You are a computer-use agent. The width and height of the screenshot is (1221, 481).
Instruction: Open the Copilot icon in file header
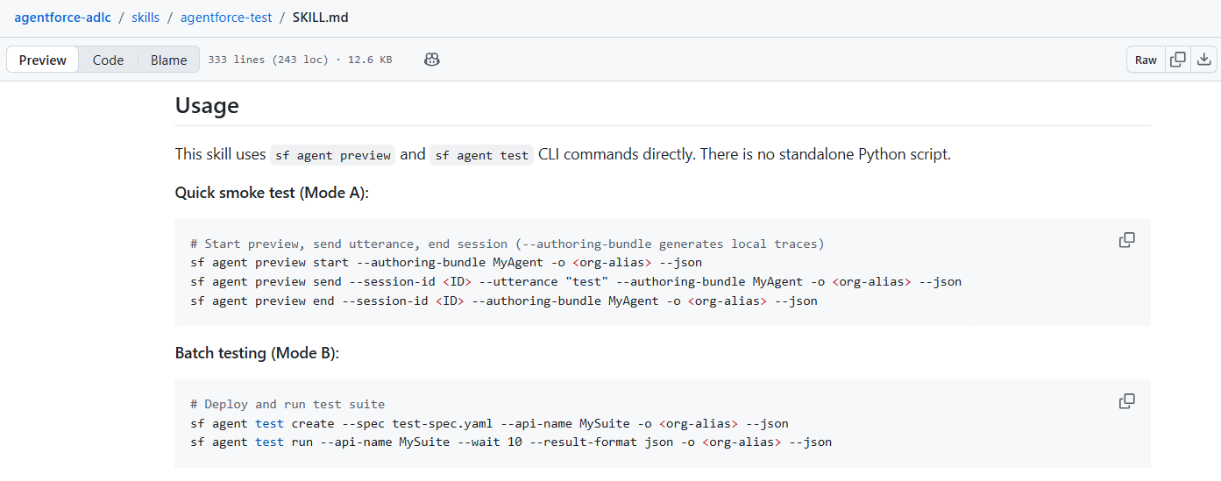431,60
